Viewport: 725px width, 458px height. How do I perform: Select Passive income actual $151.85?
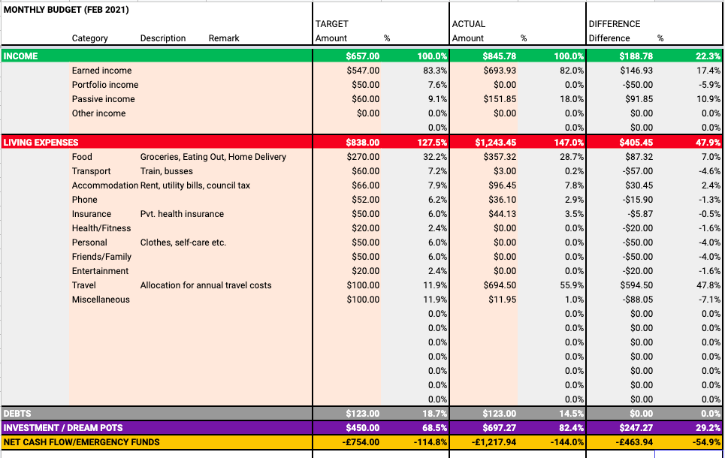(500, 99)
